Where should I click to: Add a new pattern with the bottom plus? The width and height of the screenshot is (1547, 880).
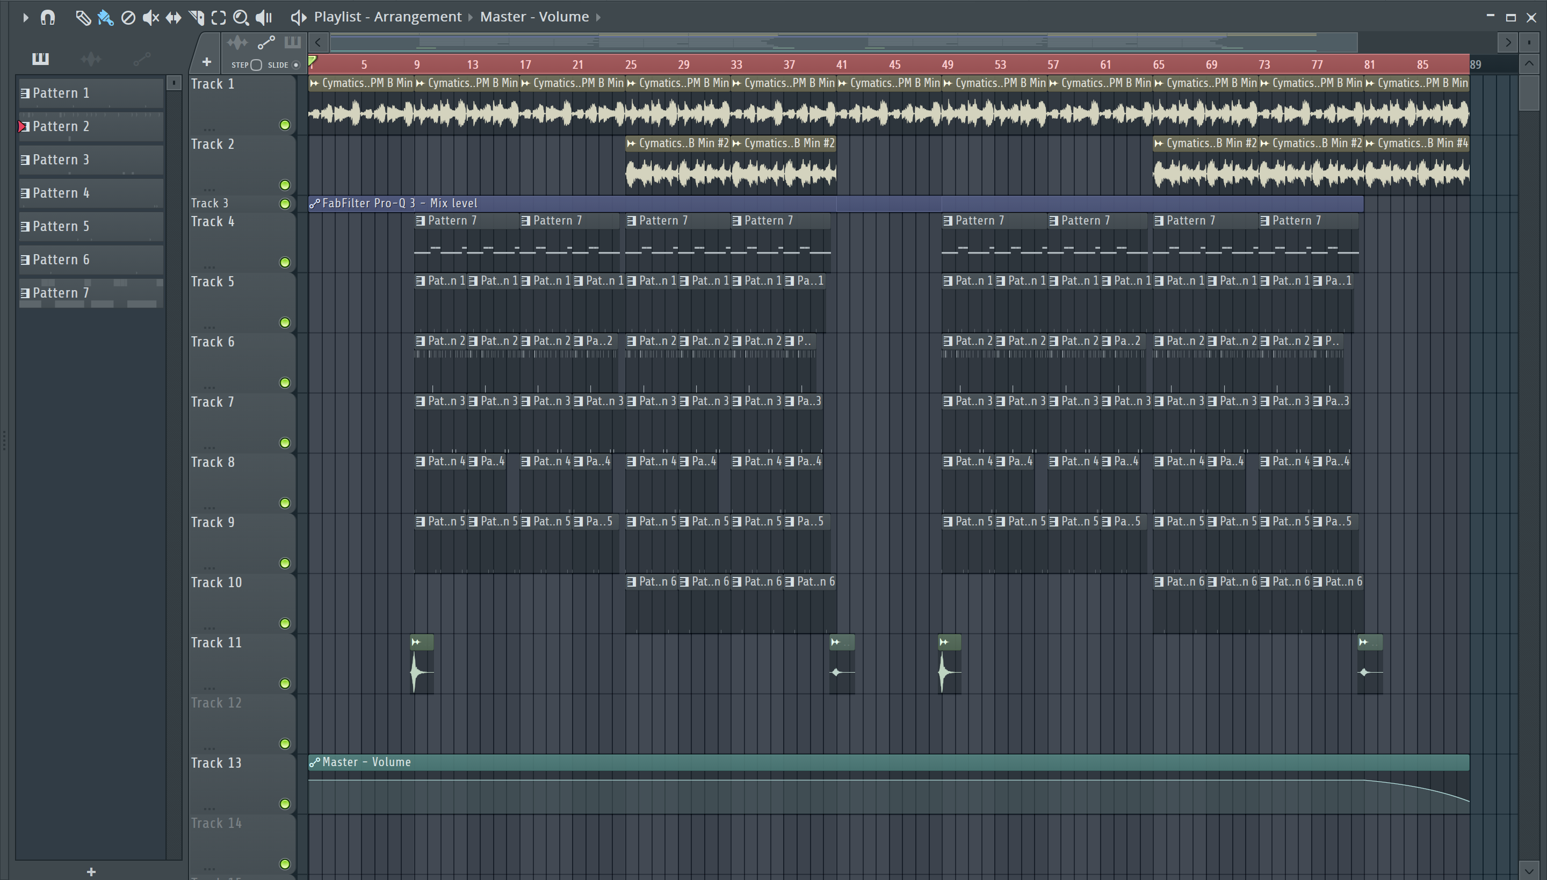pos(91,871)
